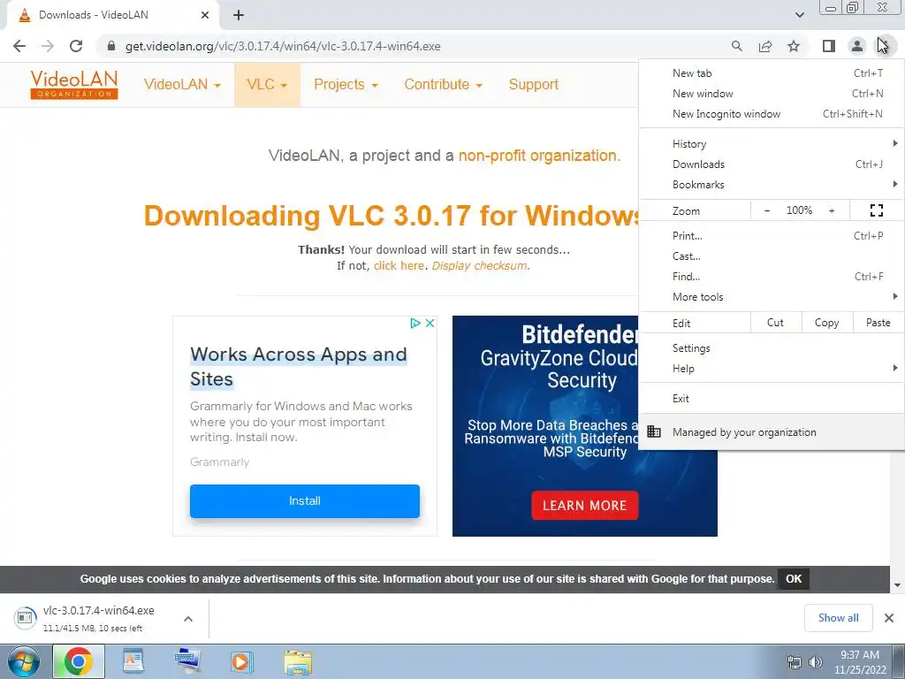The width and height of the screenshot is (905, 679).
Task: Click the VideoLAN organization logo
Action: 74,84
